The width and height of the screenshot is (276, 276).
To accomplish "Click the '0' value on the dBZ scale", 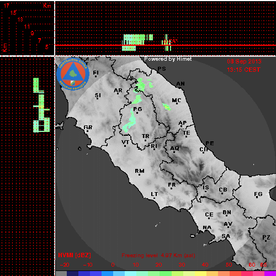I will 113,265.
